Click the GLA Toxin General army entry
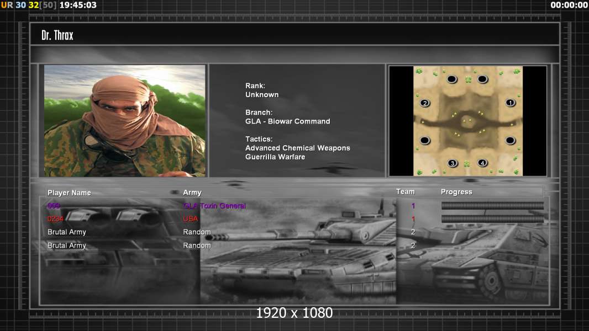 214,206
